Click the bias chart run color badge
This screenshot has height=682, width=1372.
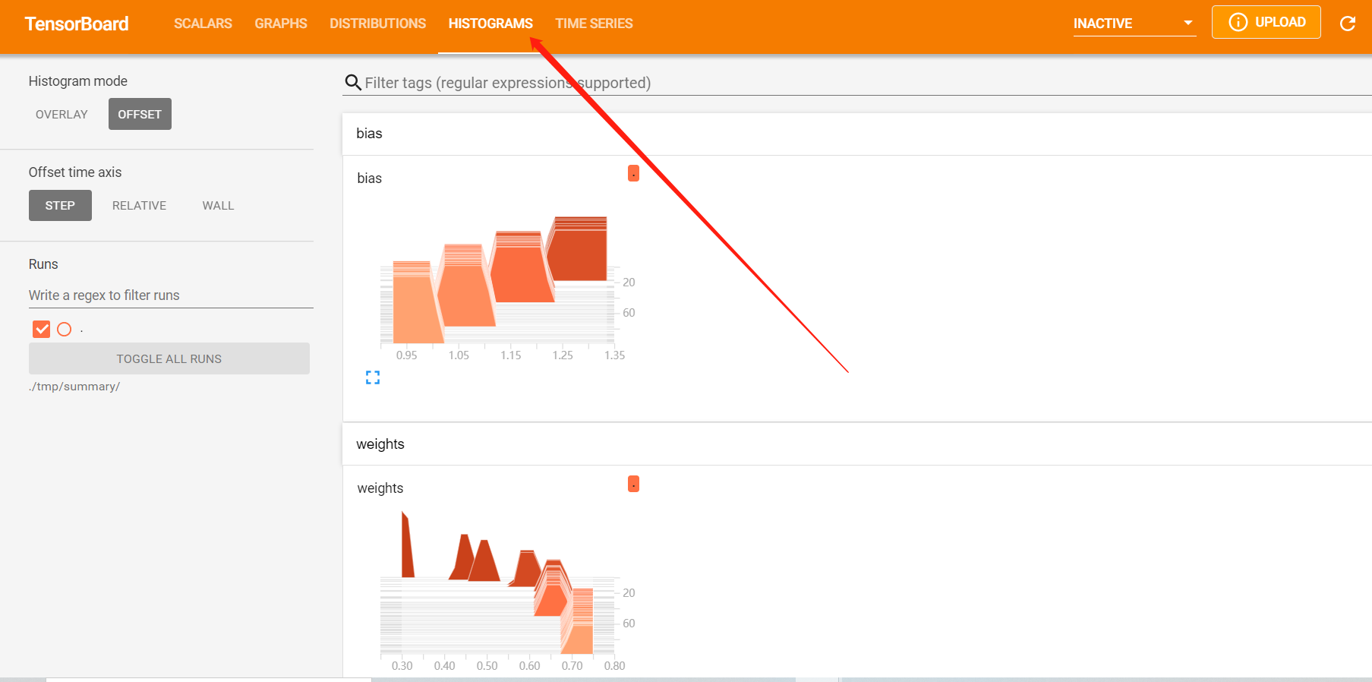coord(633,173)
